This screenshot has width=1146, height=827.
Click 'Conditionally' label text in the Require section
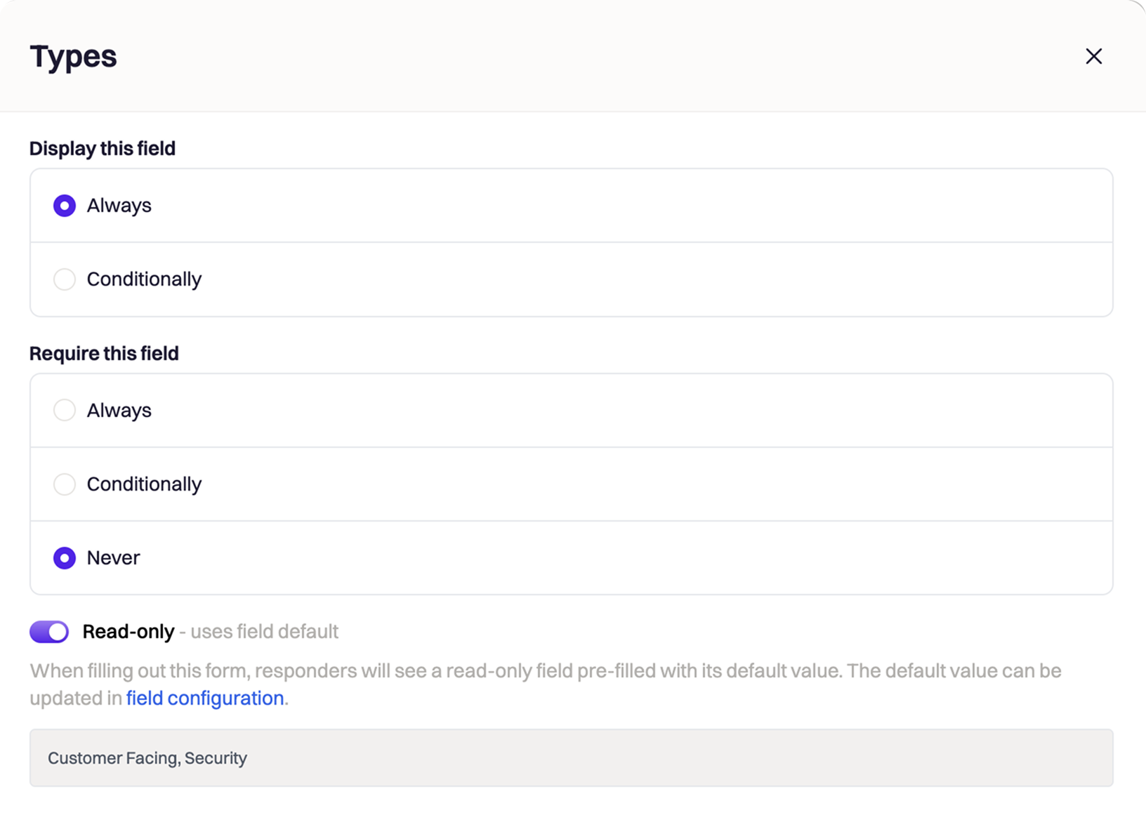click(x=144, y=484)
